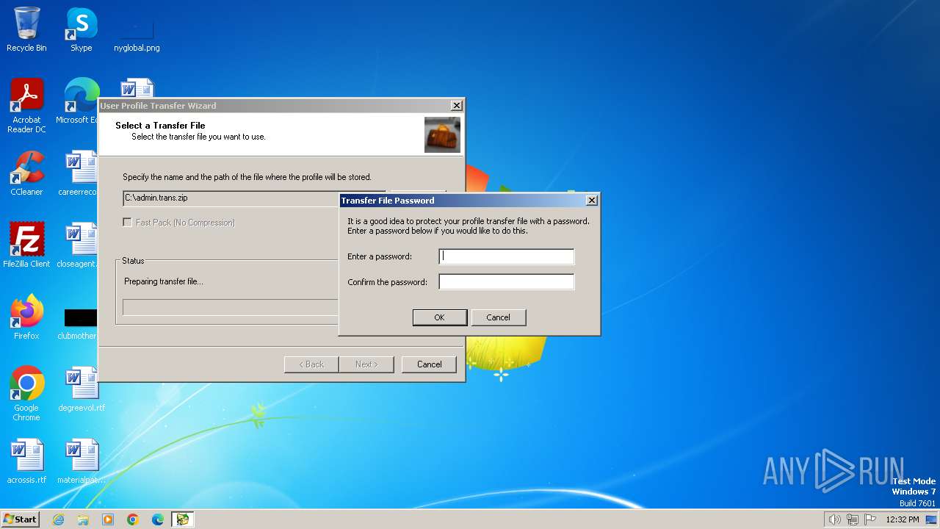Open Windows Explorer from the taskbar
This screenshot has height=529, width=940.
(83, 519)
